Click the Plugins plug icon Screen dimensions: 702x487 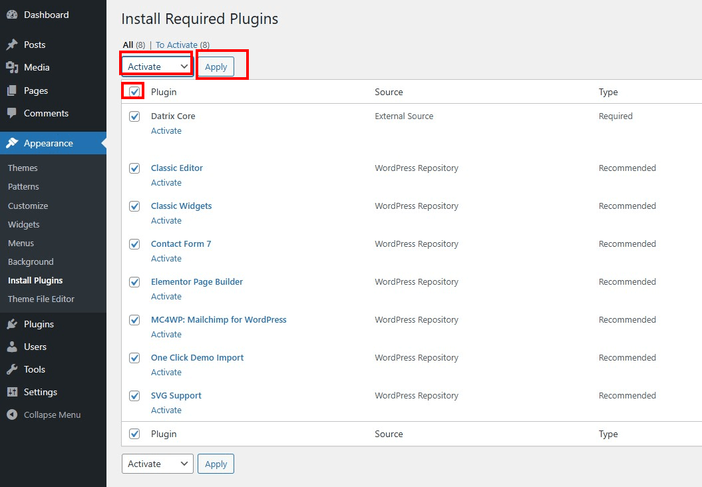click(x=12, y=324)
